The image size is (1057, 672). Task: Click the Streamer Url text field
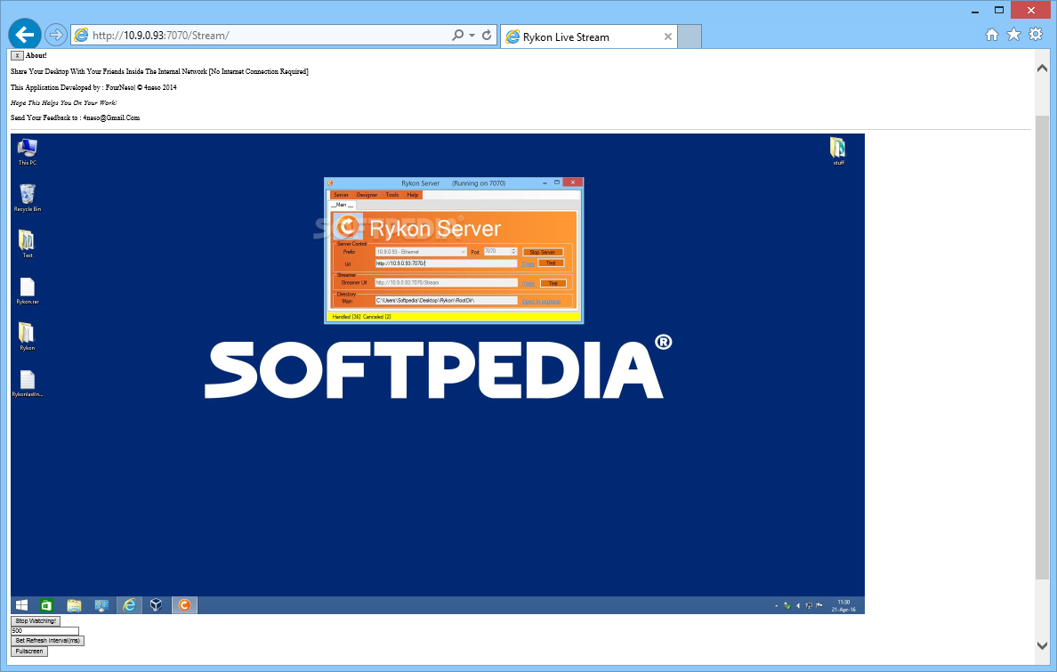(447, 283)
